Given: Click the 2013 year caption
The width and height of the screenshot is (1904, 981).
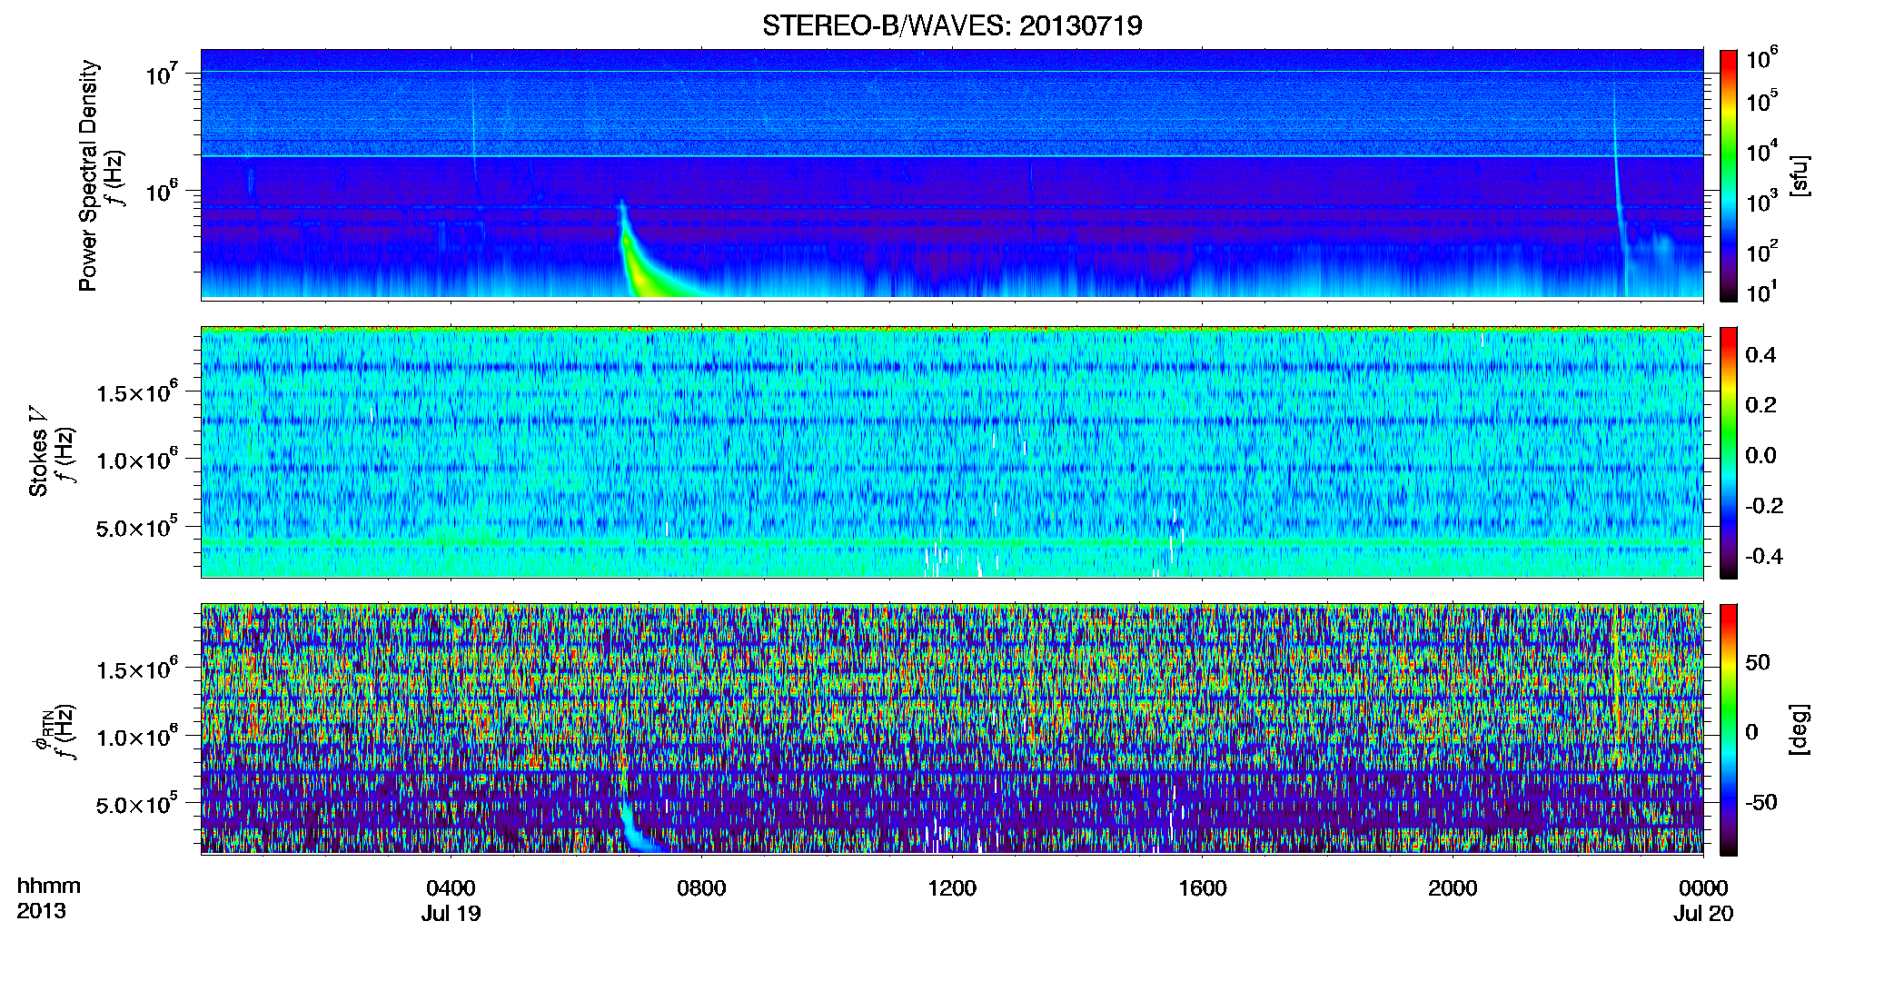Looking at the screenshot, I should 41,911.
